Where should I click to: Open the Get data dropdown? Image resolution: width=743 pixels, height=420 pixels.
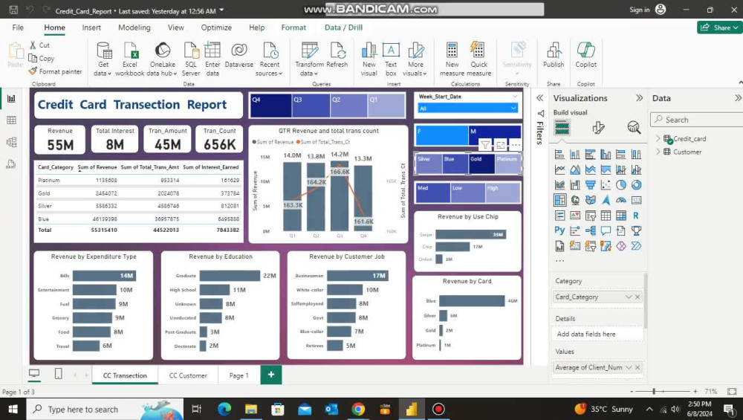(103, 59)
